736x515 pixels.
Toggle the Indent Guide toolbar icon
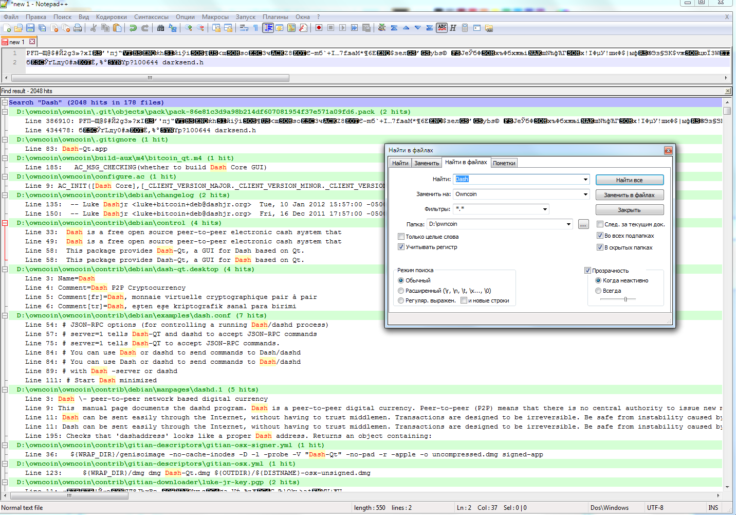point(268,28)
